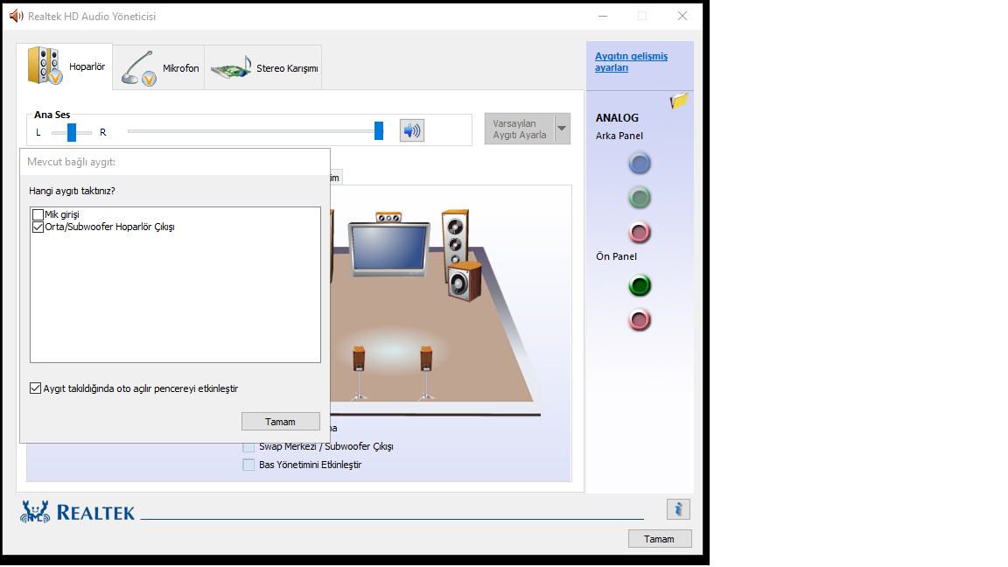Click the pink front panel jack
1008x567 pixels.
(639, 319)
